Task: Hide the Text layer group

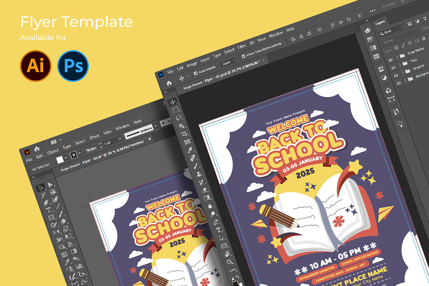Action: click(393, 67)
